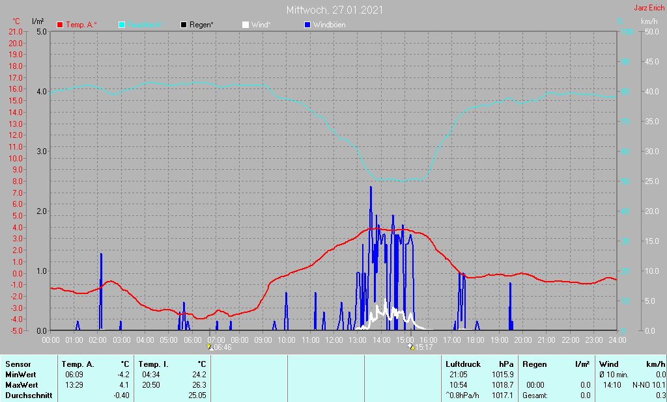667x402 pixels.
Task: Click the sunset icon at 15:17
Action: tap(410, 347)
